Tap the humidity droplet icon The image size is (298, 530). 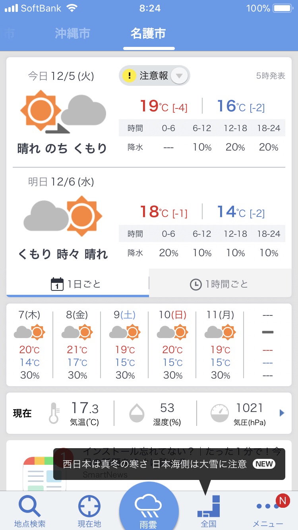pyautogui.click(x=137, y=413)
